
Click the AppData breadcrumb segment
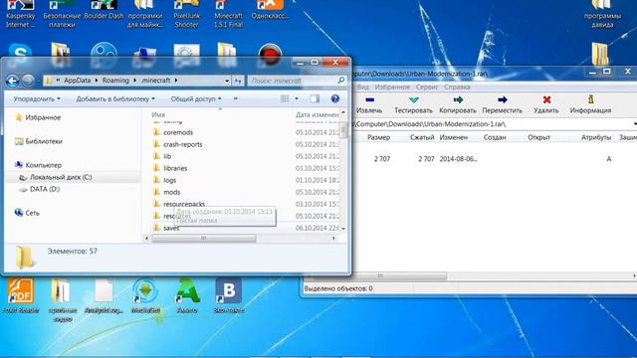(x=78, y=81)
